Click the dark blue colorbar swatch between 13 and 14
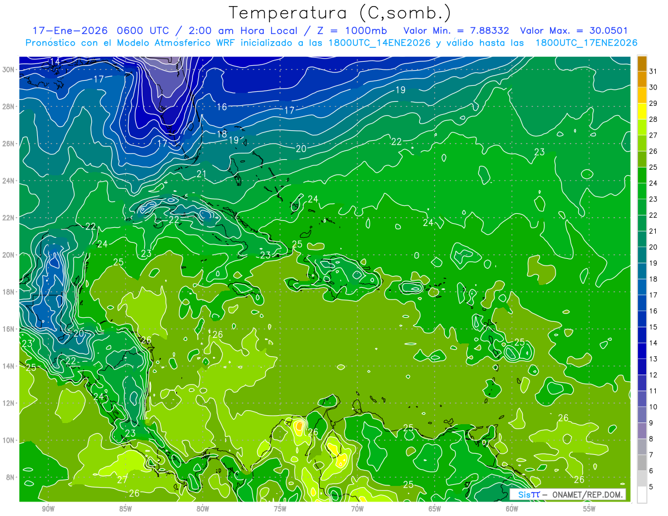668x516 pixels. [x=642, y=351]
